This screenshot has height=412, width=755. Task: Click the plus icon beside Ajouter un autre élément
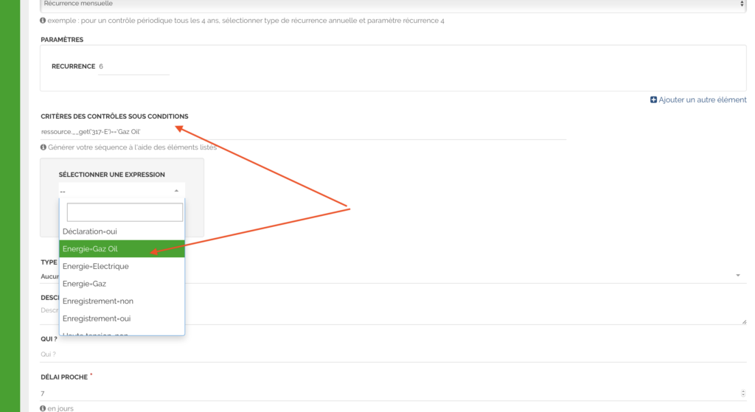pos(653,99)
